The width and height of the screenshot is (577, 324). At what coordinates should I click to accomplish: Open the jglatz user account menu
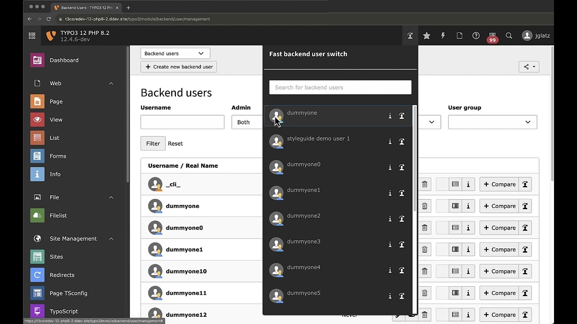[536, 36]
